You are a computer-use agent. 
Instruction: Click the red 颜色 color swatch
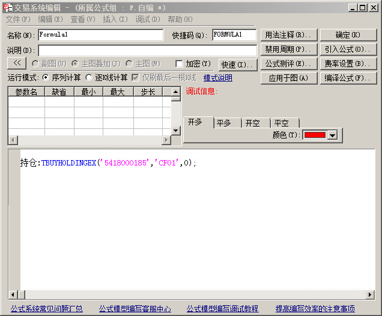[x=315, y=135]
